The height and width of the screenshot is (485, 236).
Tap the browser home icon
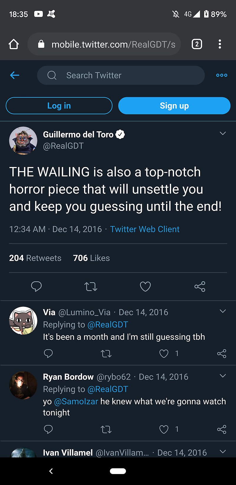(x=14, y=44)
